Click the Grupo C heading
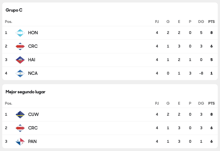 14,10
